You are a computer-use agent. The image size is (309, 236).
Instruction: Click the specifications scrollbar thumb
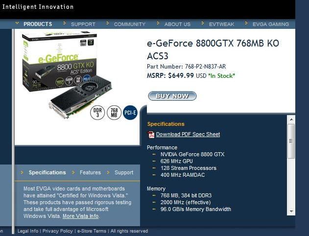tap(291, 141)
